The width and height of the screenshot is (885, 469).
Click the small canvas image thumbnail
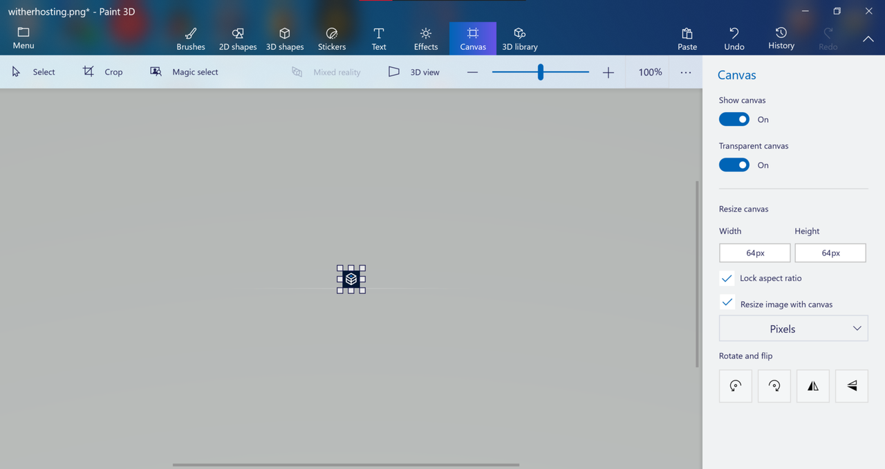pos(351,279)
